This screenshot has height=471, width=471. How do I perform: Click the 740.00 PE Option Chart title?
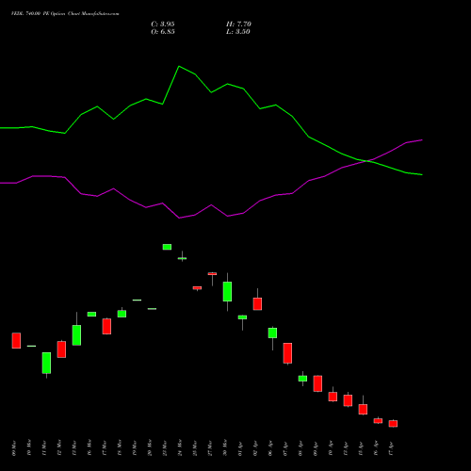tap(65, 13)
